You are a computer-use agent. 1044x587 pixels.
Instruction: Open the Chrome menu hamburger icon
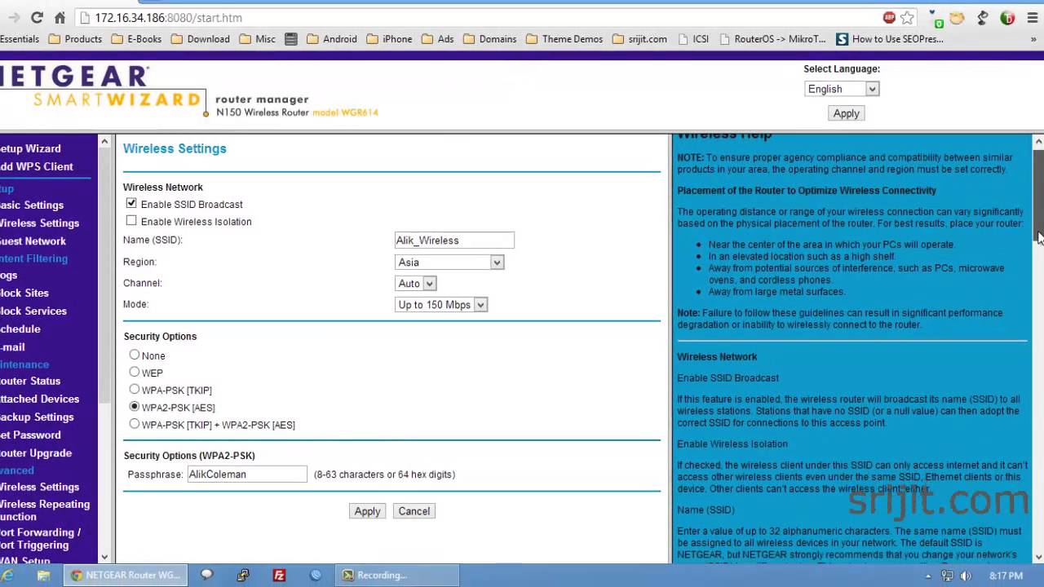click(1031, 17)
